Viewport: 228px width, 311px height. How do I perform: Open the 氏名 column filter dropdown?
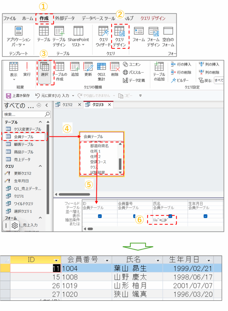click(x=158, y=260)
